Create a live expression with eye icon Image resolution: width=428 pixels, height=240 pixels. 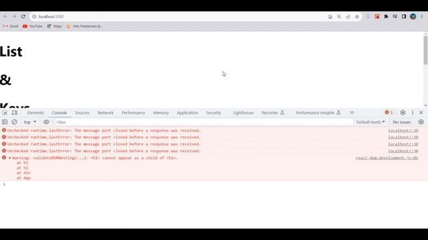pyautogui.click(x=46, y=122)
